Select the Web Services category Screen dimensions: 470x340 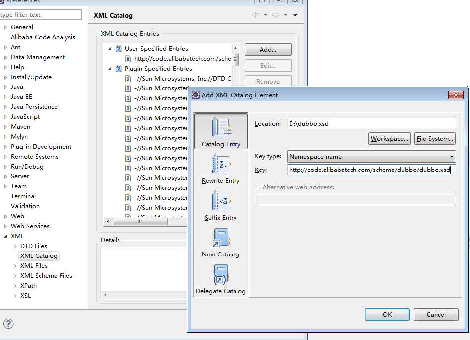point(30,226)
